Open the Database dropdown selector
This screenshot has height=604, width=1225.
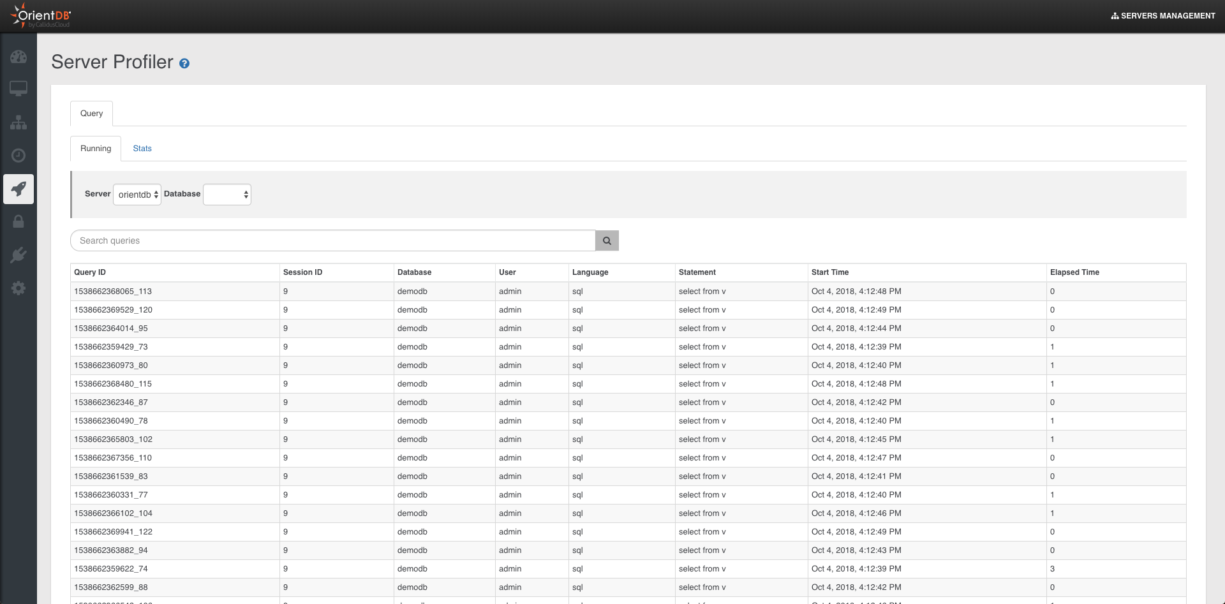[x=227, y=195]
